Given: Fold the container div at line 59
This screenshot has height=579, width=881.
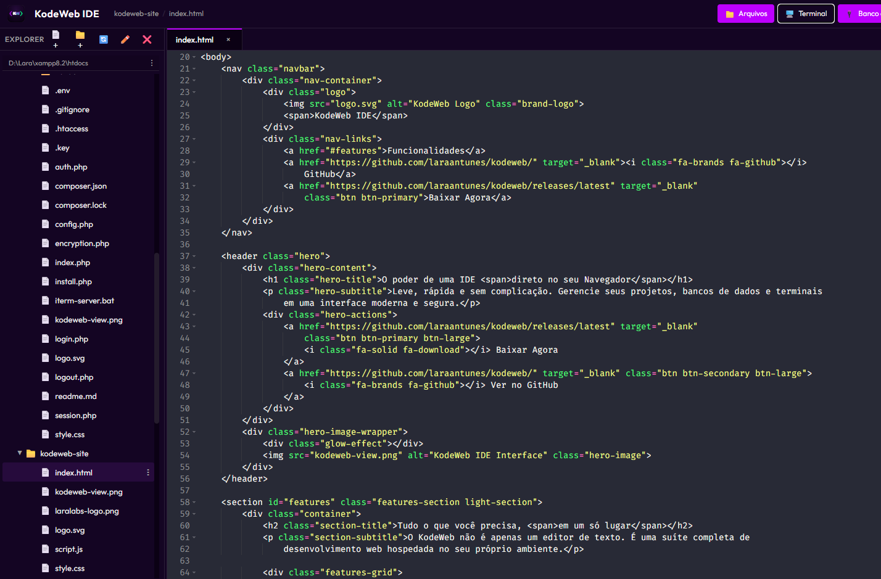Looking at the screenshot, I should click(x=194, y=514).
